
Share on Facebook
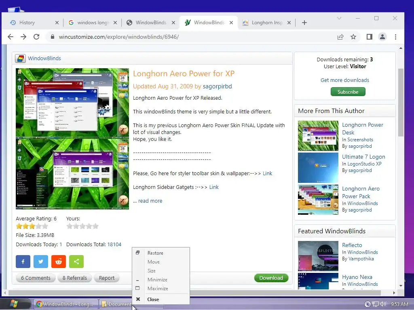pos(23,262)
